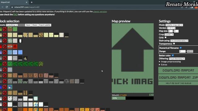Click the right preview icon under map
The image size is (198, 111).
pyautogui.click(x=153, y=95)
